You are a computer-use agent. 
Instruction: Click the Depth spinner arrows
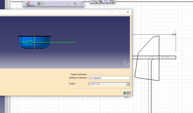(128, 84)
